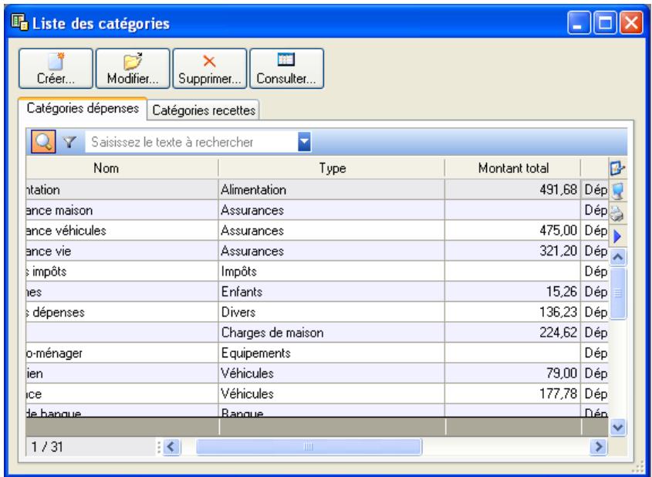652x477 pixels.
Task: Open the Modifier... button
Action: tap(133, 69)
